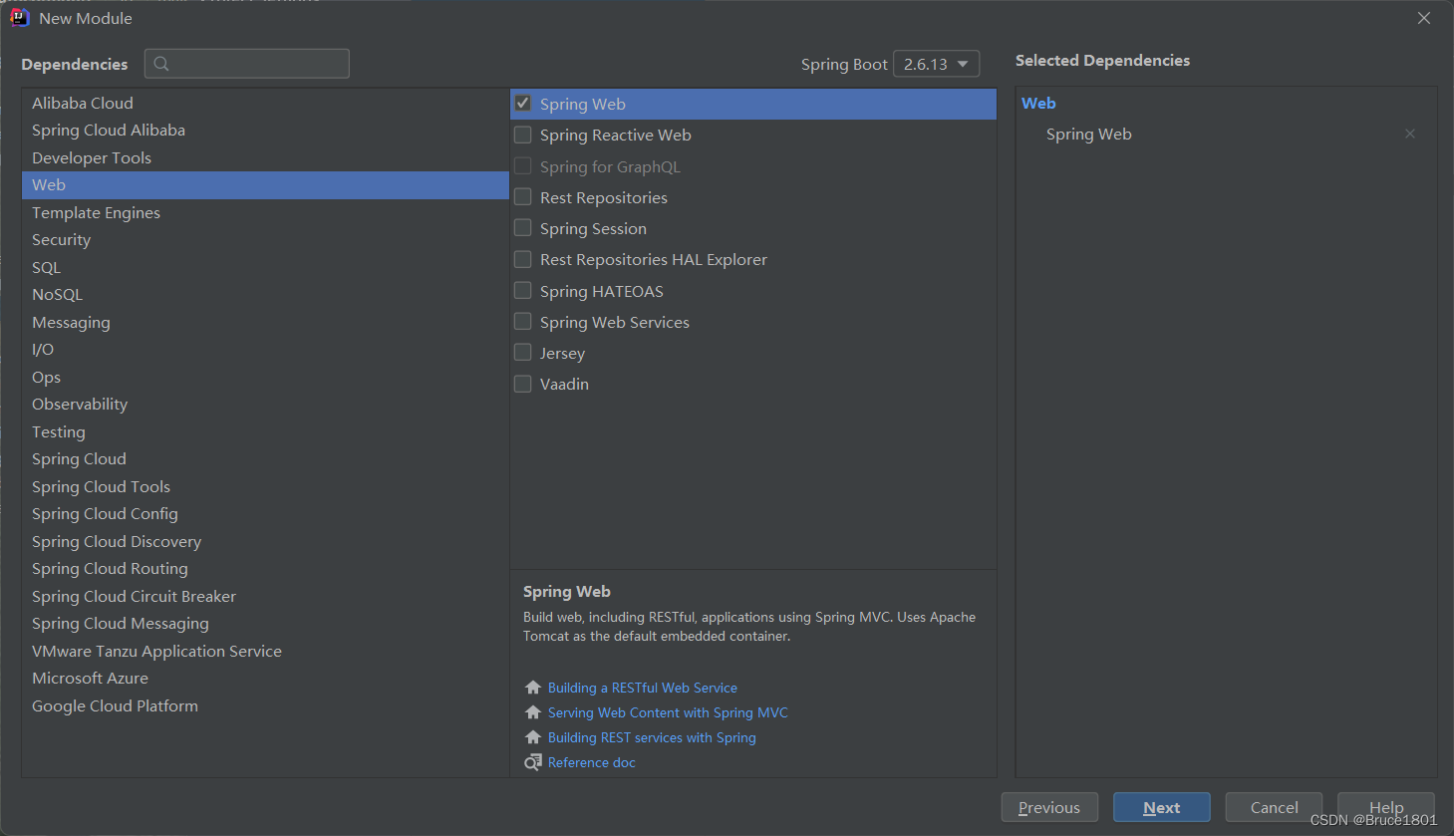1454x836 pixels.
Task: Check the Spring HATEOAS checkbox
Action: point(522,291)
